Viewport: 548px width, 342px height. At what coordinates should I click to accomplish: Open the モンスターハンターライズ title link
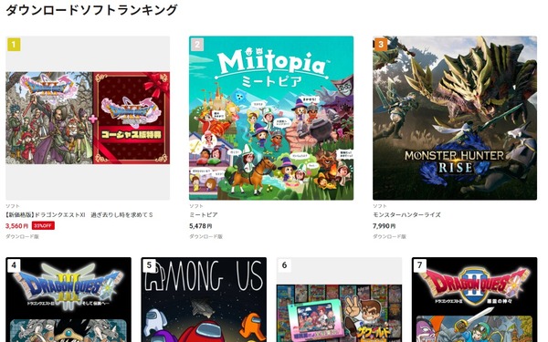click(x=406, y=215)
